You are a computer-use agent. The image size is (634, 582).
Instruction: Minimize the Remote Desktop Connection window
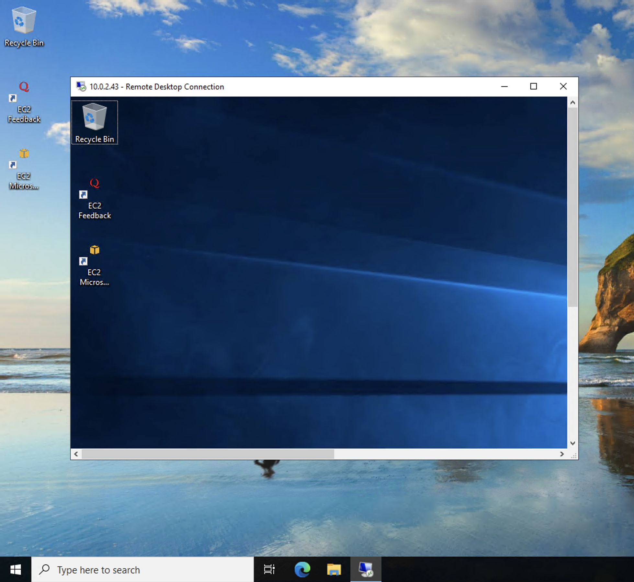504,86
